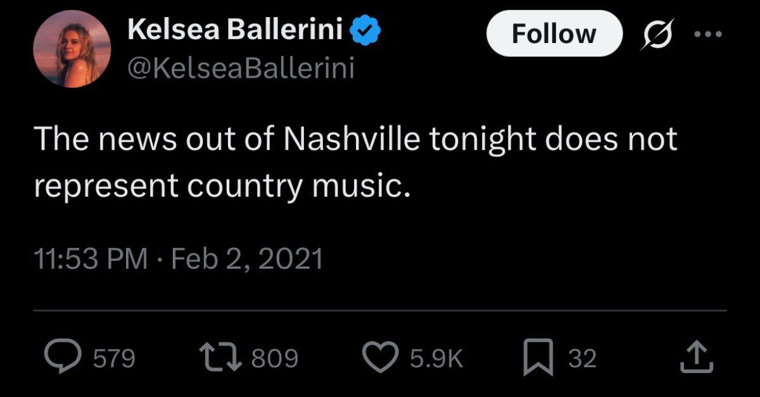The image size is (760, 397).
Task: Open Kelsea Ballerini's profile picture
Action: [x=72, y=49]
